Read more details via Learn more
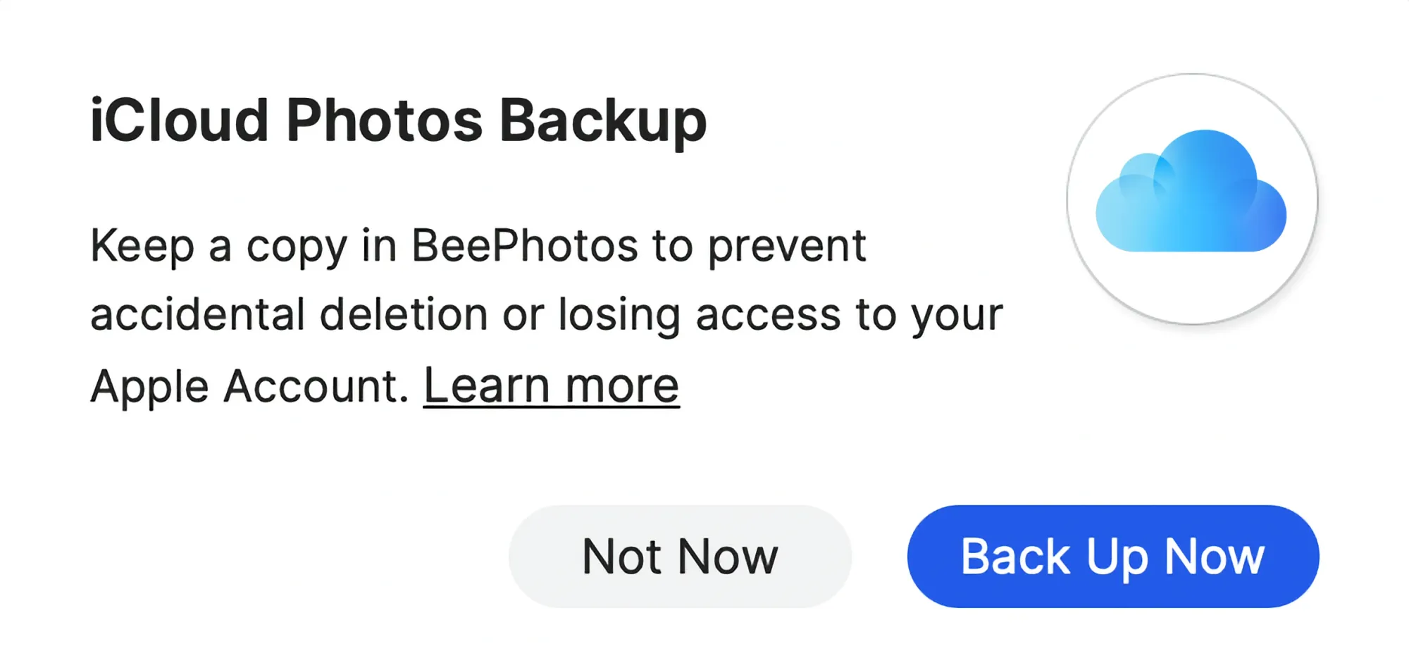This screenshot has width=1409, height=663. [551, 385]
